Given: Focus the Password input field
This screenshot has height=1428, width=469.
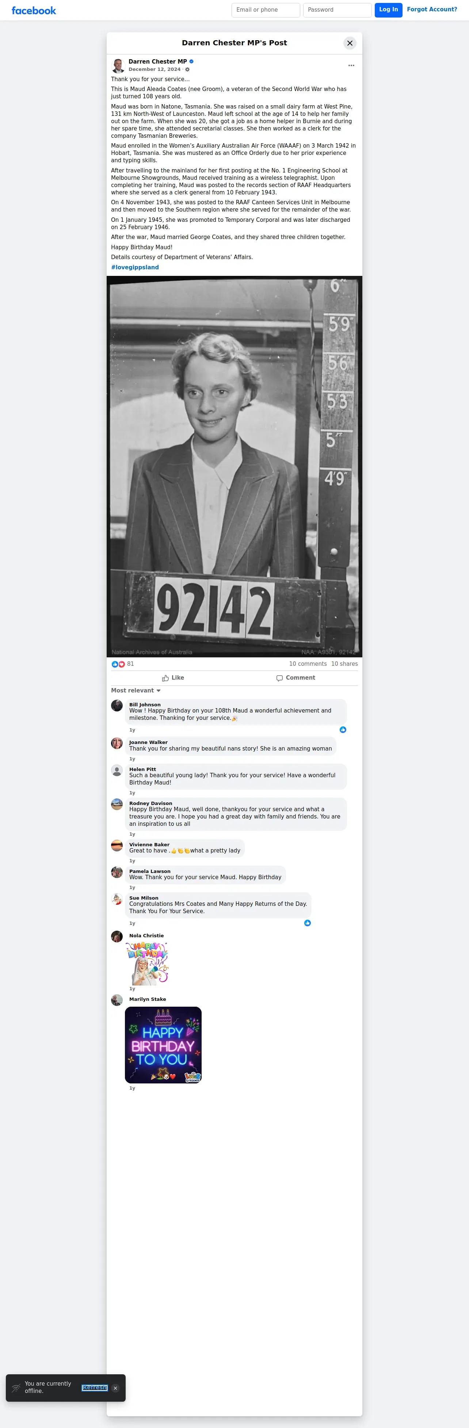Looking at the screenshot, I should pos(337,10).
